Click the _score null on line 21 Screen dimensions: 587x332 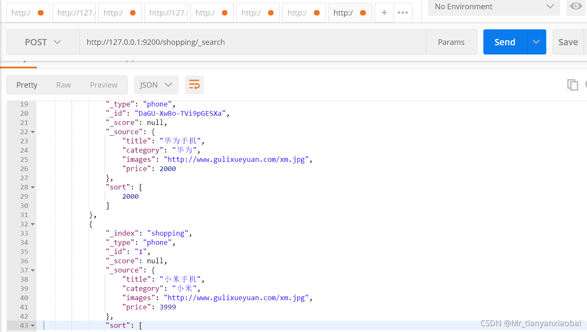[155, 122]
